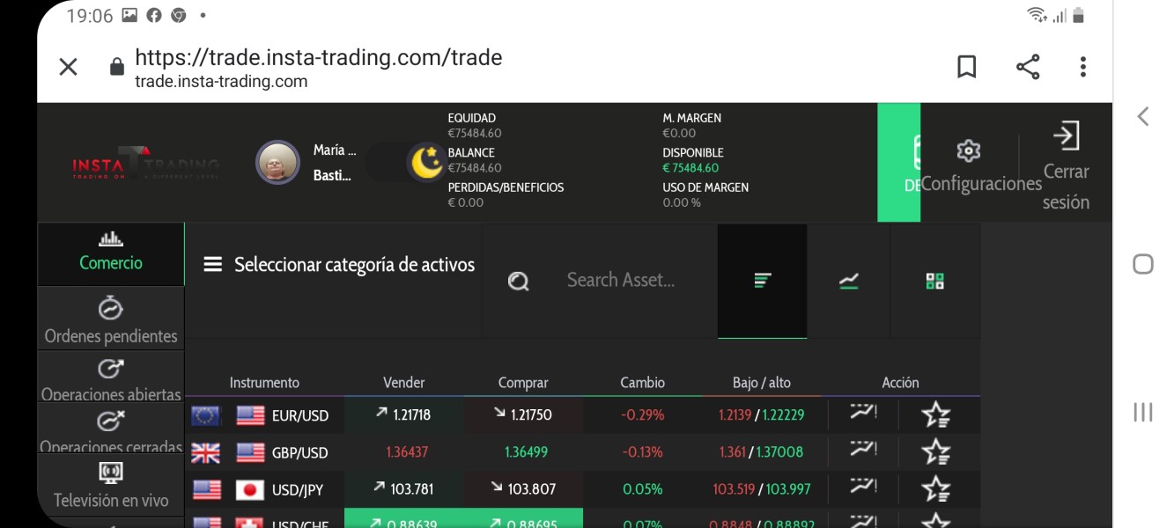
Task: Click the Cerrar sesión logout icon
Action: click(1066, 136)
